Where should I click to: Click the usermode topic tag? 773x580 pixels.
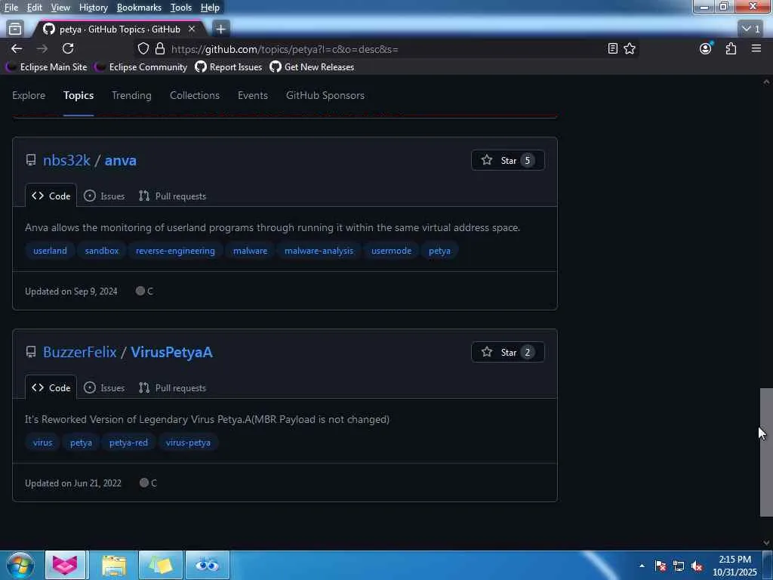392,251
